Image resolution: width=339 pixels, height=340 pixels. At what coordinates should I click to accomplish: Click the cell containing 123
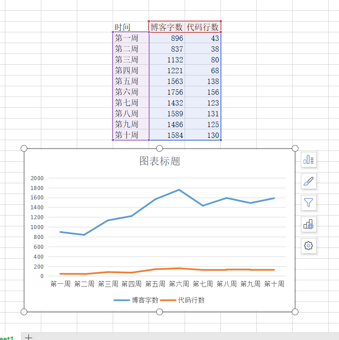[203, 102]
